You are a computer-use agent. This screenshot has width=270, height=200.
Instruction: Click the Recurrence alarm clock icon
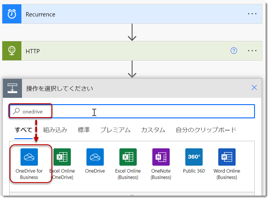[x=12, y=14]
